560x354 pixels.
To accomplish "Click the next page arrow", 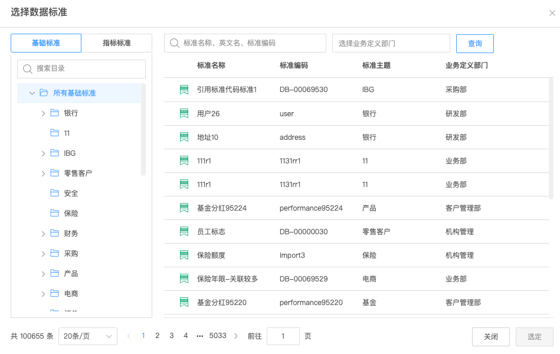I will (x=236, y=336).
